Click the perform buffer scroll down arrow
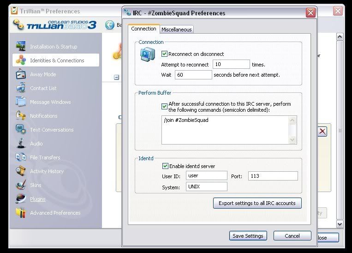Image resolution: width=352 pixels, height=253 pixels. click(x=292, y=139)
